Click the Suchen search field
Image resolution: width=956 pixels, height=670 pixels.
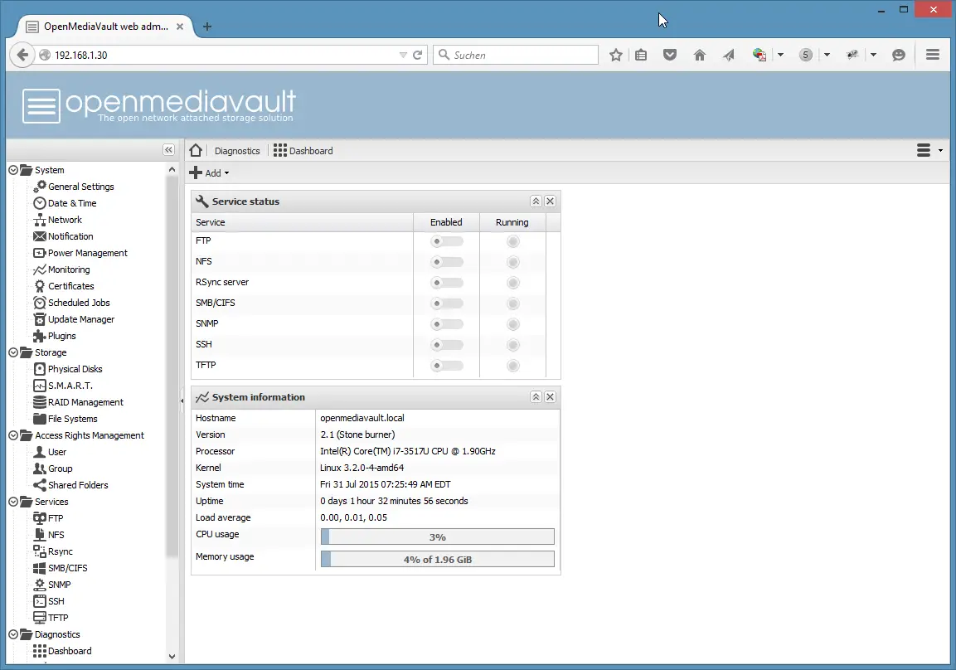516,55
